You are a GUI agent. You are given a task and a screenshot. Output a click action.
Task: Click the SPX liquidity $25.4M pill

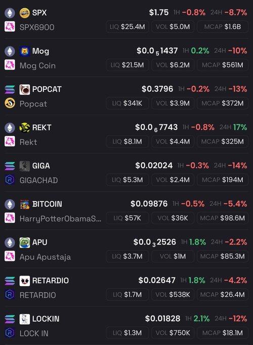pos(128,27)
